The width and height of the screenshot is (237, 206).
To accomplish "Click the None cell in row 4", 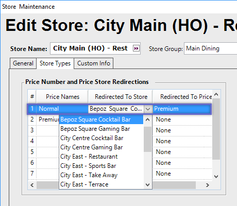I will tap(182, 141).
